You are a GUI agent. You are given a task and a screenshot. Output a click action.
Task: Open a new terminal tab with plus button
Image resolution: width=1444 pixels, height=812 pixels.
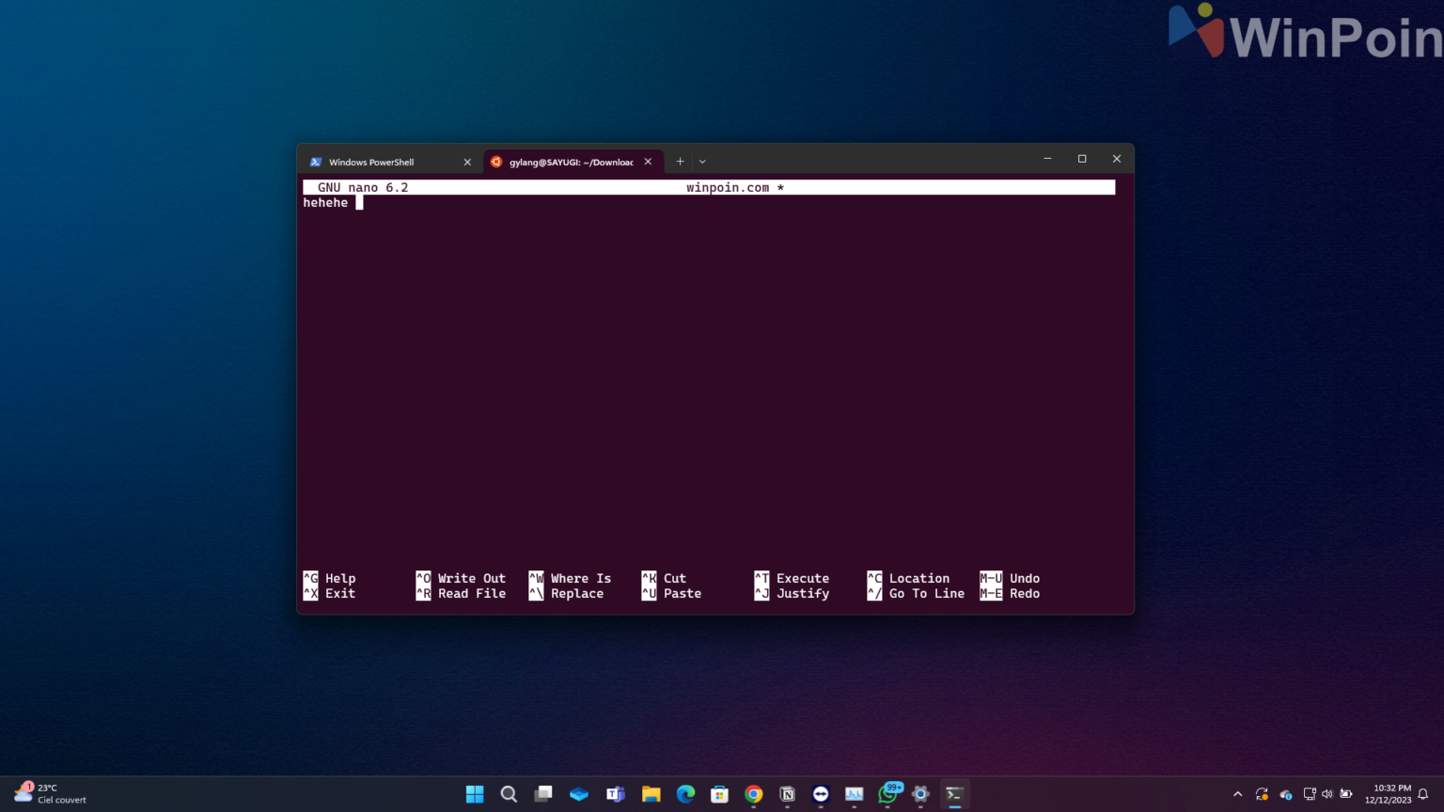tap(679, 161)
